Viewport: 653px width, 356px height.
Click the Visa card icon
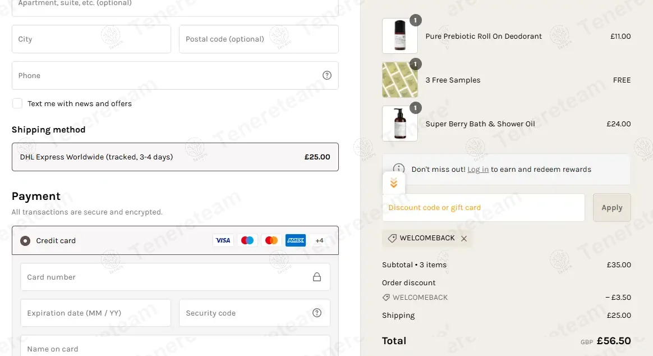click(x=223, y=240)
